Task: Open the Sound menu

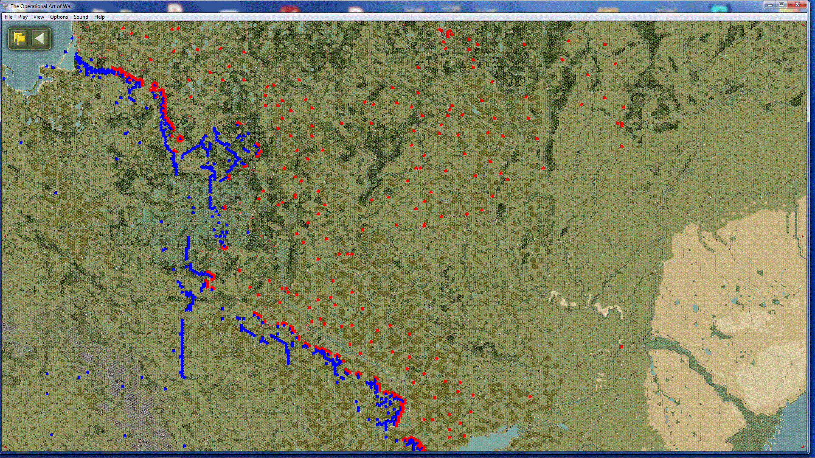Action: pos(81,17)
